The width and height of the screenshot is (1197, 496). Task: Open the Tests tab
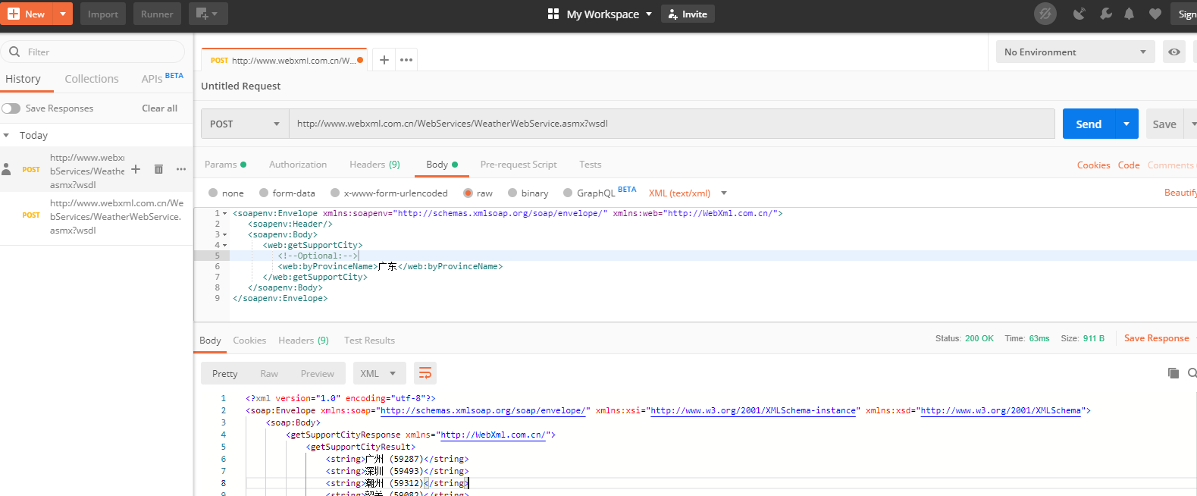(x=591, y=165)
